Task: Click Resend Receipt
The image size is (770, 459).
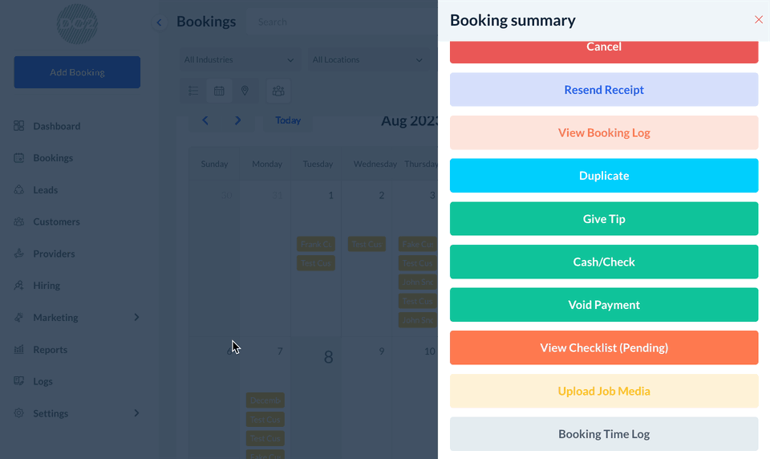Action: pyautogui.click(x=603, y=89)
